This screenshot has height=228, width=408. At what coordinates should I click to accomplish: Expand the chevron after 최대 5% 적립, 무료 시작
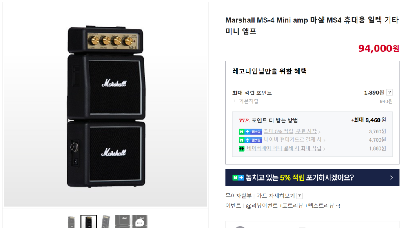click(319, 132)
